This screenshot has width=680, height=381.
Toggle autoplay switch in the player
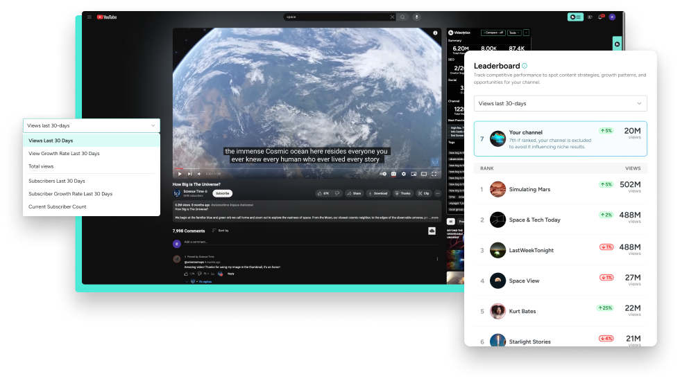point(382,174)
